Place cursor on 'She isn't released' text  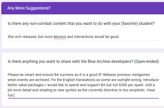(22, 37)
